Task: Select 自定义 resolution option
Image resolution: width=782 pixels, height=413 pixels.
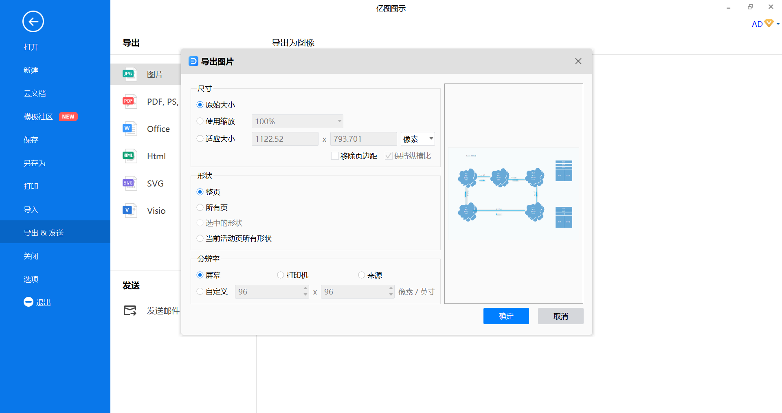Action: click(200, 291)
